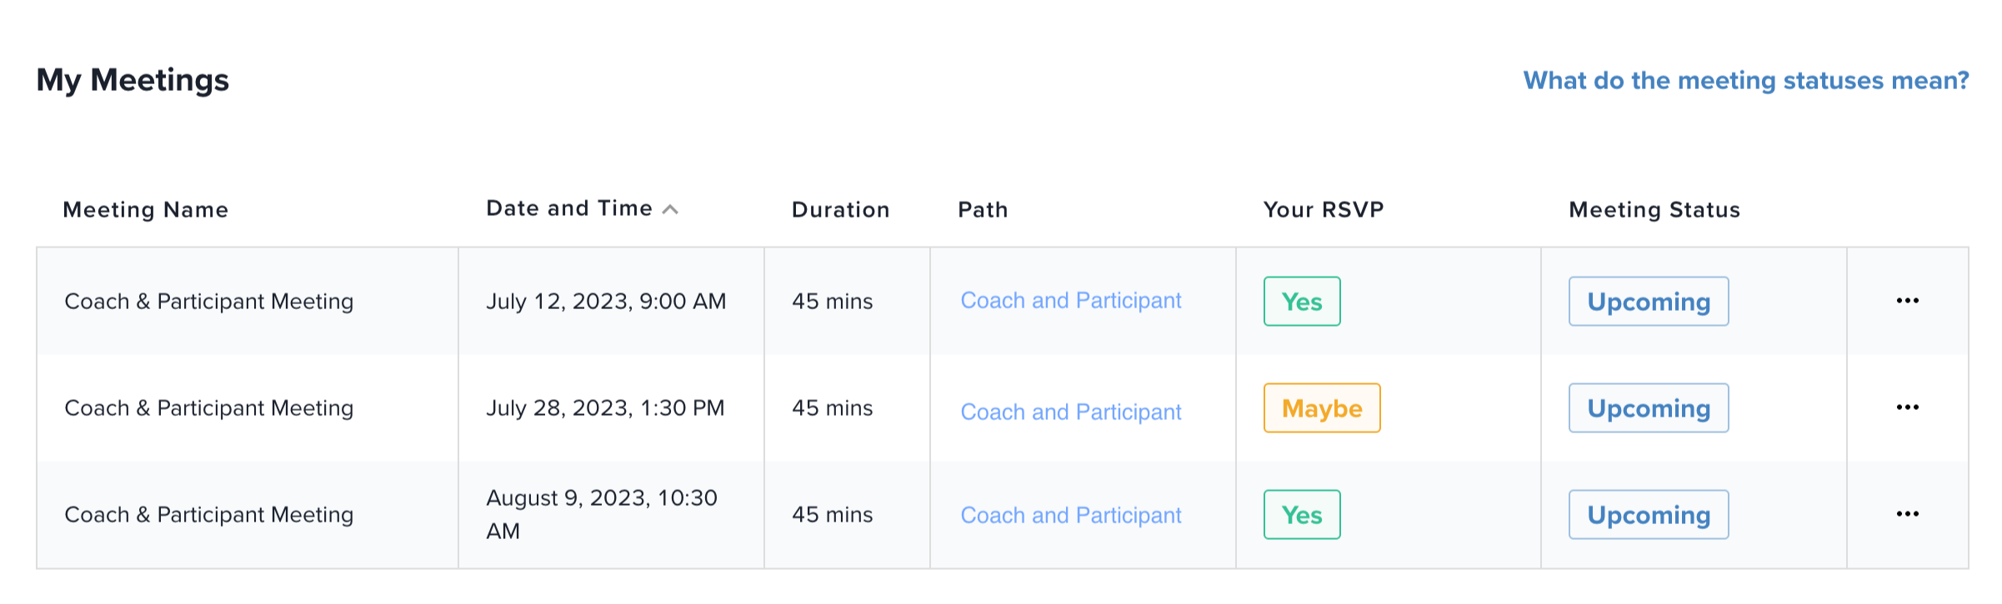Toggle Date and Time sort arrow

pyautogui.click(x=670, y=210)
